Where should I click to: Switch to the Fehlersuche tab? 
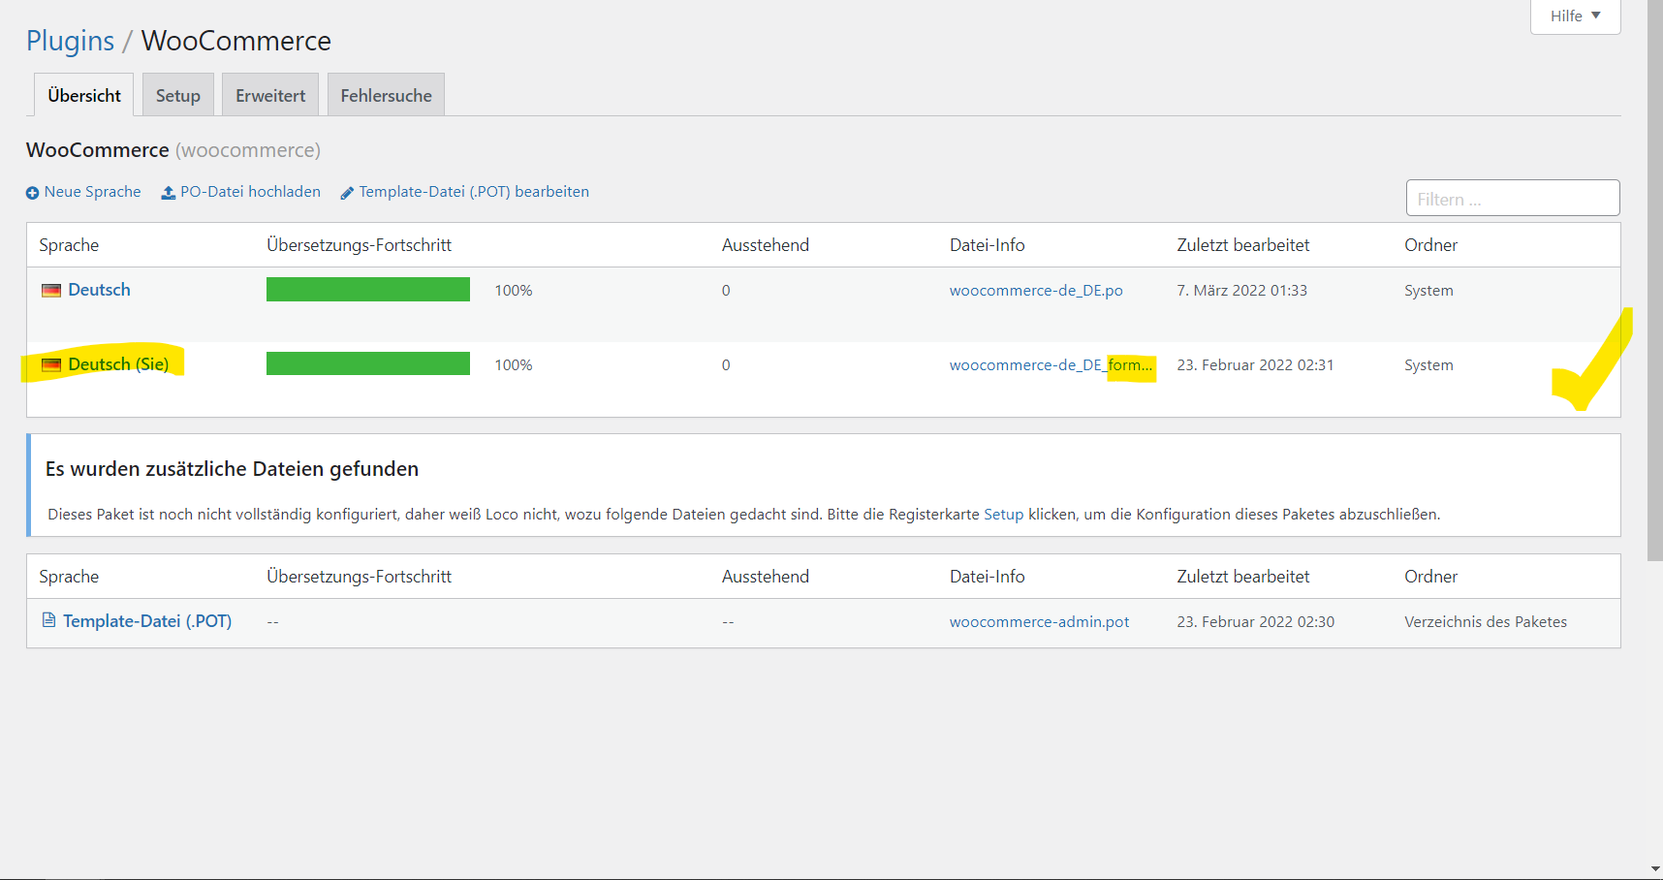[x=386, y=95]
